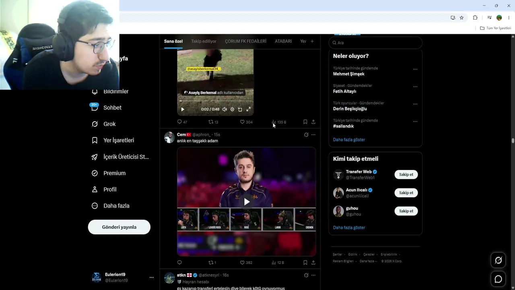Open İçerik Üreticisi Stüdyosu
Screen dimensions: 515x290
[121, 157]
